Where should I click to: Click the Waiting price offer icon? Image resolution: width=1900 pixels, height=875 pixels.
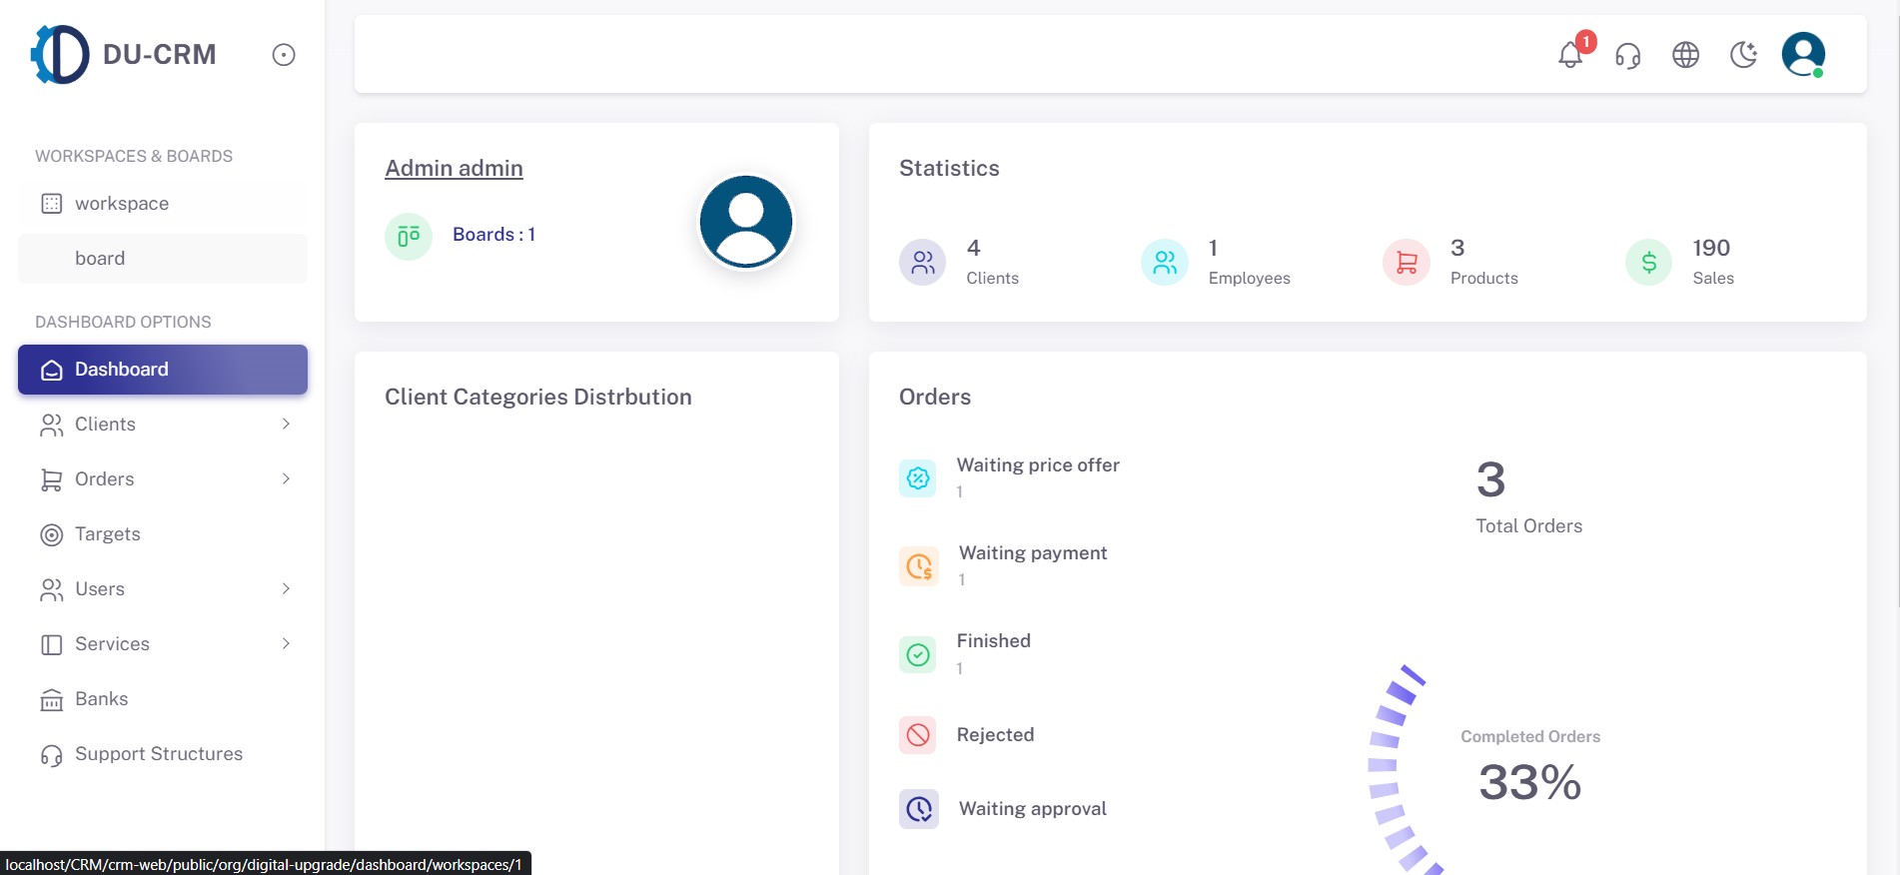coord(918,478)
